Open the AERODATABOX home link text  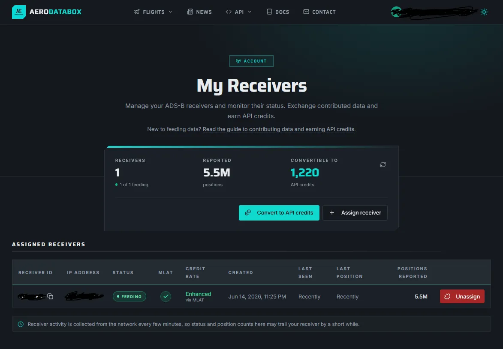(55, 12)
